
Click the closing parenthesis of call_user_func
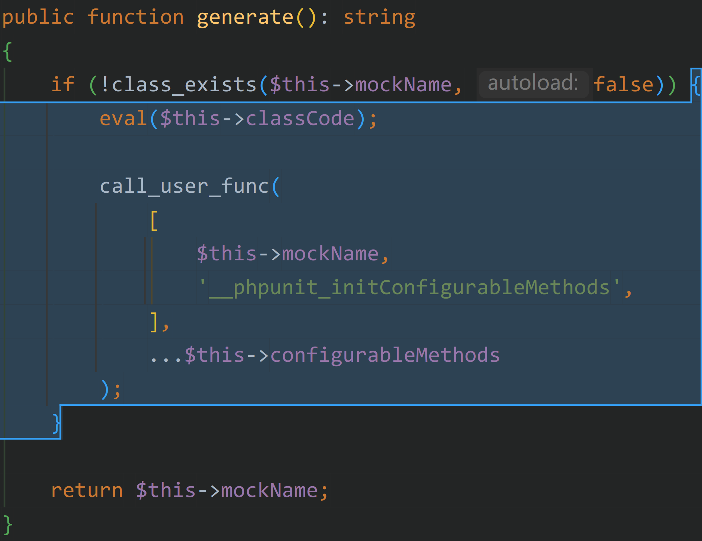point(105,390)
